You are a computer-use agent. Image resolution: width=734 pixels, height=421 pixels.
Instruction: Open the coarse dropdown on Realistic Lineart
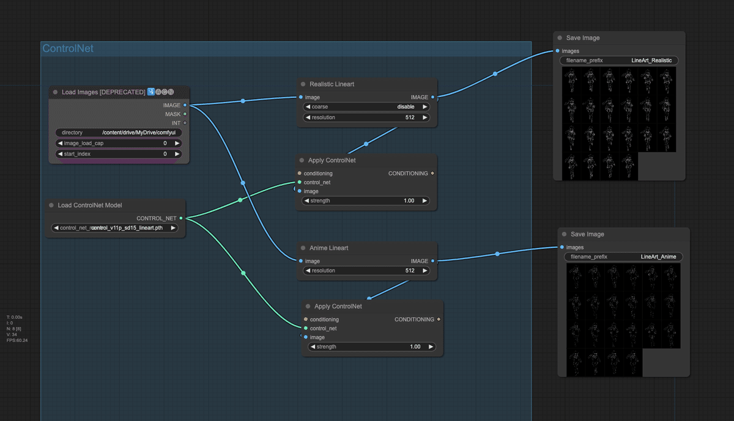(x=366, y=106)
